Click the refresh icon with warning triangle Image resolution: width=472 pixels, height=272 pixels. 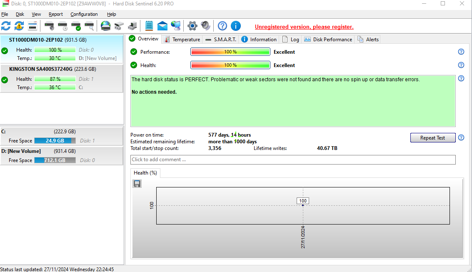pyautogui.click(x=19, y=26)
